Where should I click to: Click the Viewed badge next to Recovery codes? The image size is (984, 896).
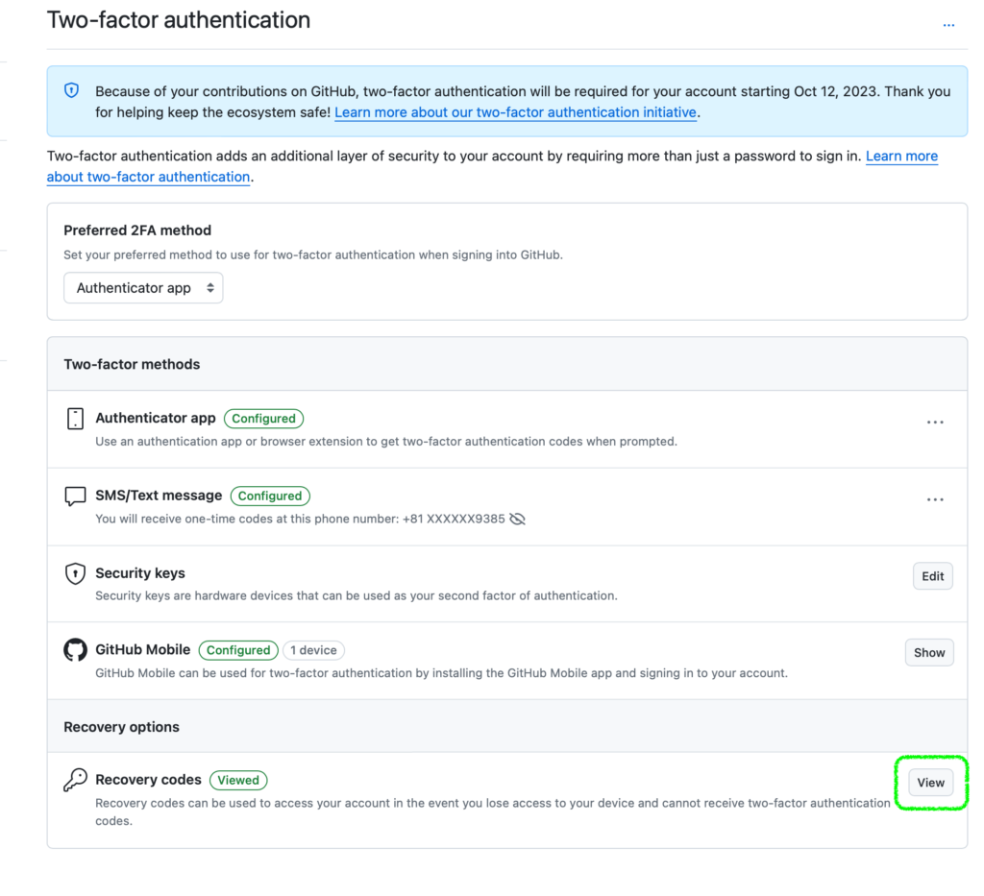point(238,780)
